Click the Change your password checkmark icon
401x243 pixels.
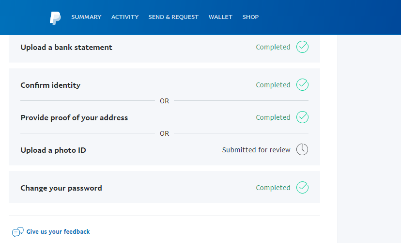pos(302,187)
